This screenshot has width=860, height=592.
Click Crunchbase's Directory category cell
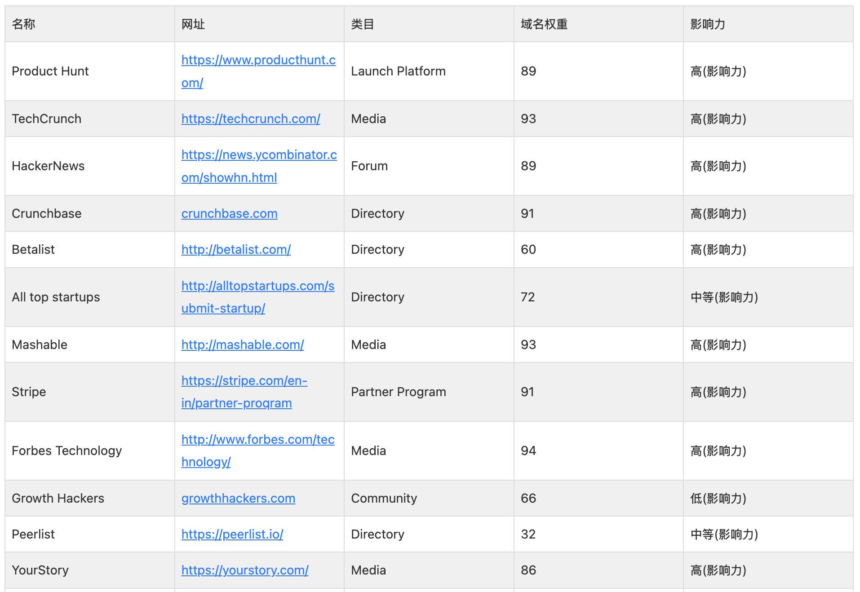tap(429, 213)
